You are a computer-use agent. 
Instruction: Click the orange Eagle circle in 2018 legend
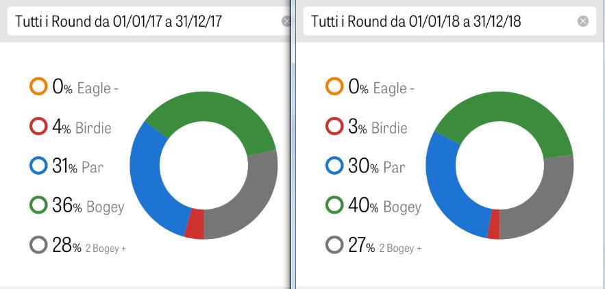pos(334,87)
